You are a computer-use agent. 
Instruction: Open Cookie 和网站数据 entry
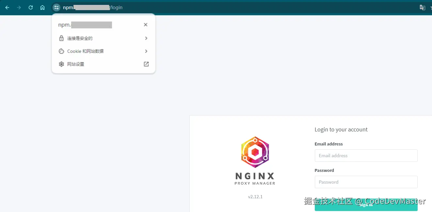click(104, 51)
